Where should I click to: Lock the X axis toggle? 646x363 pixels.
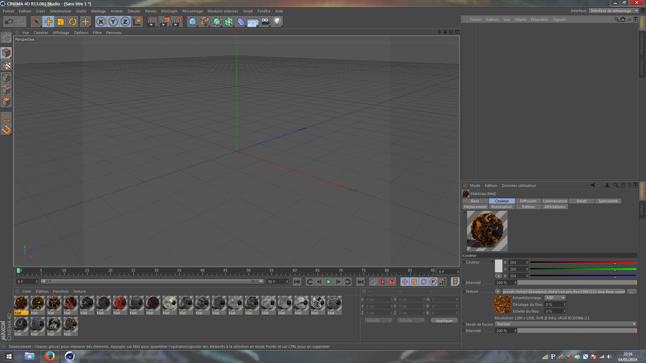[101, 22]
